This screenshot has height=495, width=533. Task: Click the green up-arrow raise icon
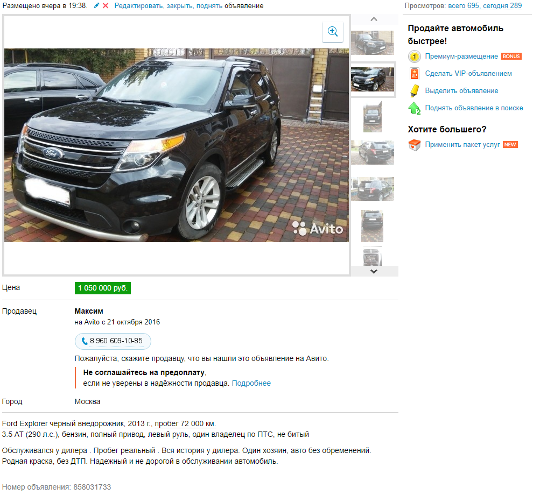pyautogui.click(x=415, y=108)
